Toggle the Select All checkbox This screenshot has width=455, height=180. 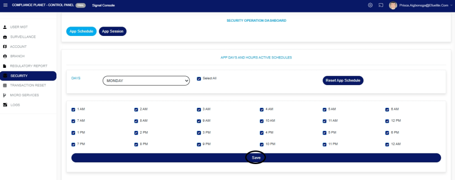pyautogui.click(x=199, y=79)
